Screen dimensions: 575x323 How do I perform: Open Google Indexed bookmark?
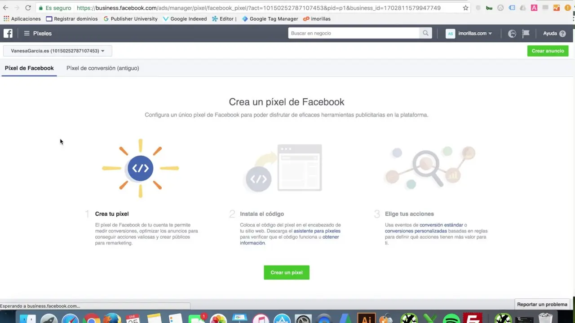click(x=185, y=19)
